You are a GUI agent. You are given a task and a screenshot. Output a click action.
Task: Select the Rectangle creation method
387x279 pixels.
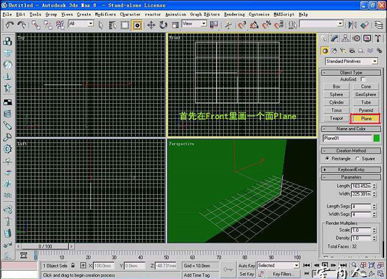[x=327, y=159]
